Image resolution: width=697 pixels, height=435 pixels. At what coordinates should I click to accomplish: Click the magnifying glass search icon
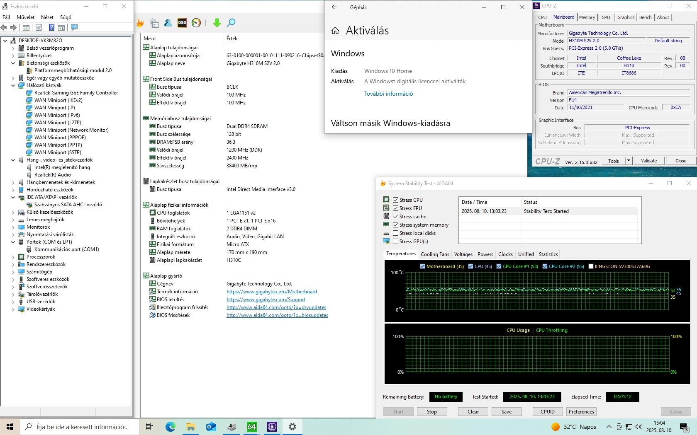[231, 23]
